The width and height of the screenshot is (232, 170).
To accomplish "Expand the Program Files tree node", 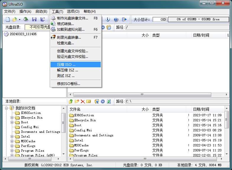I will [x=12, y=151].
